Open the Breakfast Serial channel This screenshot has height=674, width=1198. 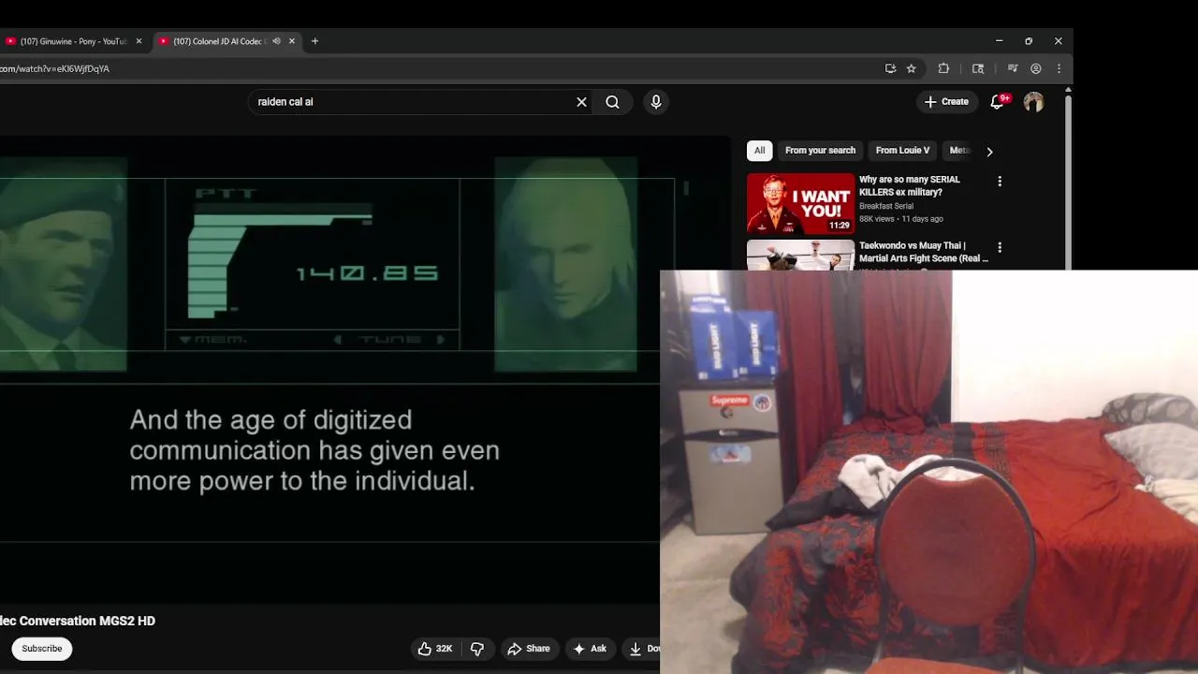[886, 206]
